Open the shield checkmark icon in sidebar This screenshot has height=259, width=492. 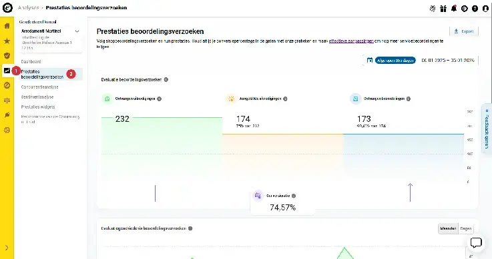pyautogui.click(x=7, y=56)
